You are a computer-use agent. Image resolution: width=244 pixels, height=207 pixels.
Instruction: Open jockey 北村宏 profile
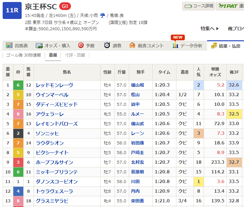pos(137,162)
